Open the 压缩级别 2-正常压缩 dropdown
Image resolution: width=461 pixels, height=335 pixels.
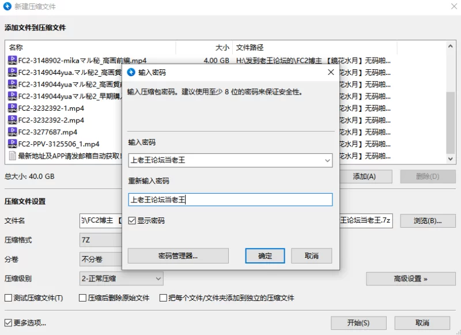click(x=121, y=278)
